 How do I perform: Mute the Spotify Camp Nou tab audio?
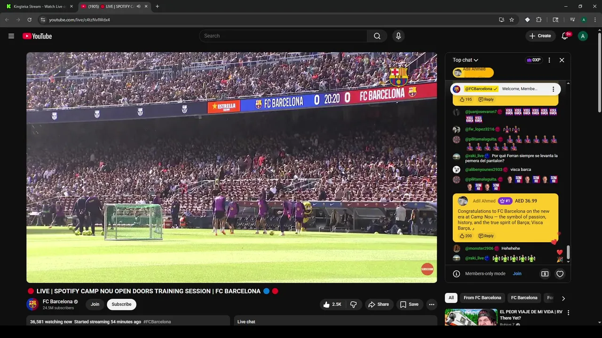138,7
